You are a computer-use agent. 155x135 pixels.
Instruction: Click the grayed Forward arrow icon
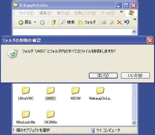pyautogui.click(x=42, y=22)
